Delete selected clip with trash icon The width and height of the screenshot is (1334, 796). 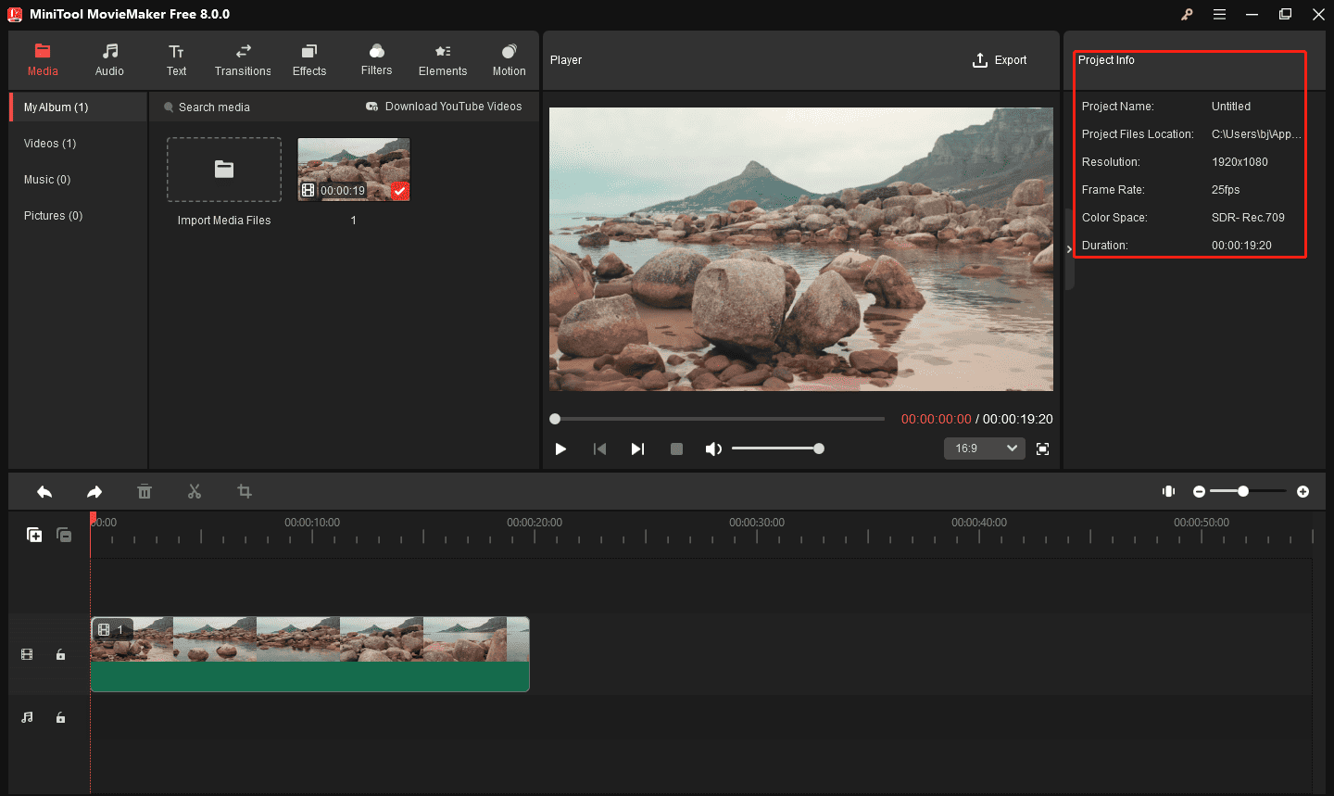pos(145,491)
